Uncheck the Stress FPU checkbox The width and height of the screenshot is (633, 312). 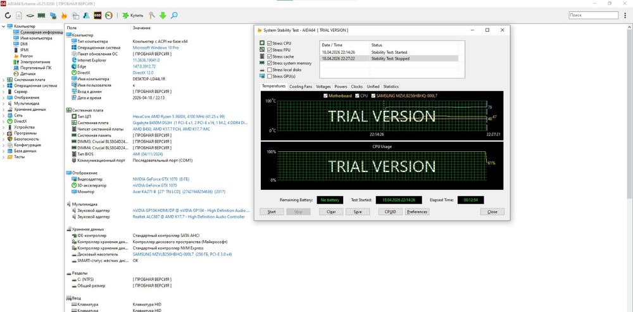click(x=269, y=49)
